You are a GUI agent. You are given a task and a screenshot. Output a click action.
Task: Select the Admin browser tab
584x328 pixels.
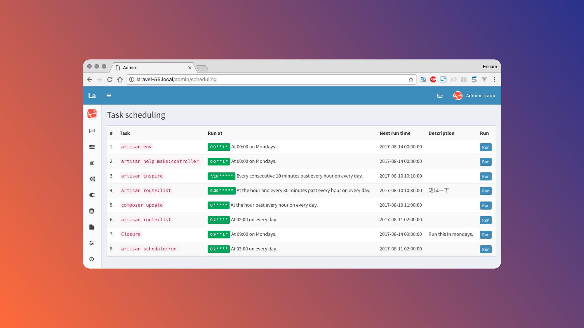click(x=153, y=68)
